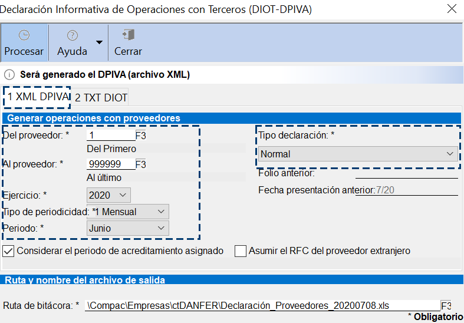The image size is (464, 323).
Task: Click the Ruta de bitácora path field
Action: (262, 305)
